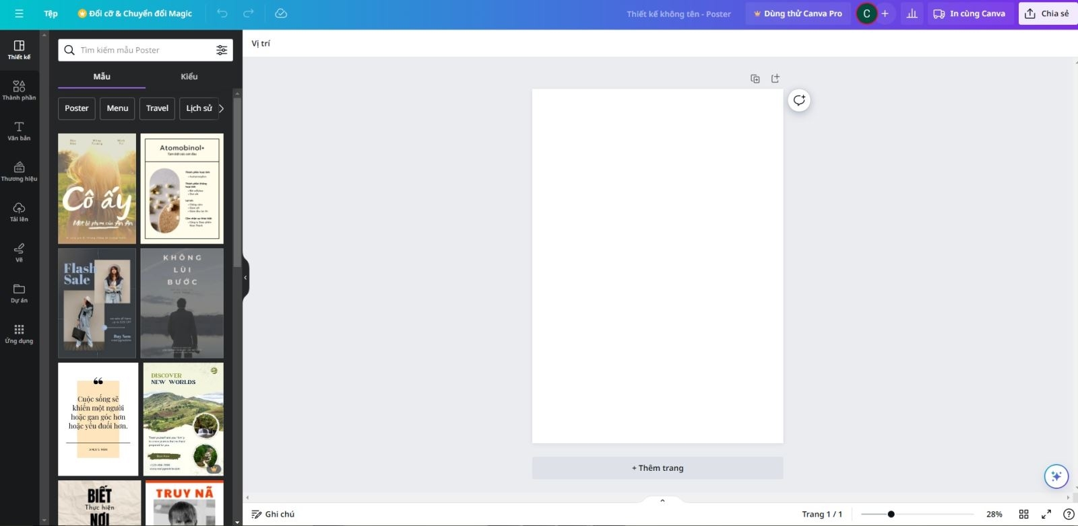
Task: Click the user avatar C
Action: (866, 13)
